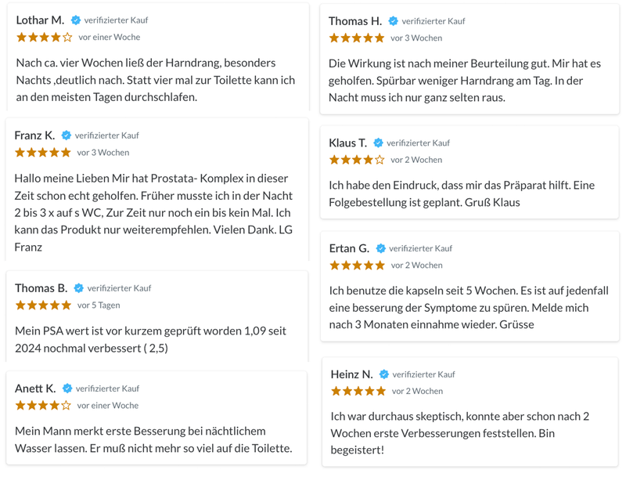Click "verifizierter Kauf" label beside Thomas B.

119,288
